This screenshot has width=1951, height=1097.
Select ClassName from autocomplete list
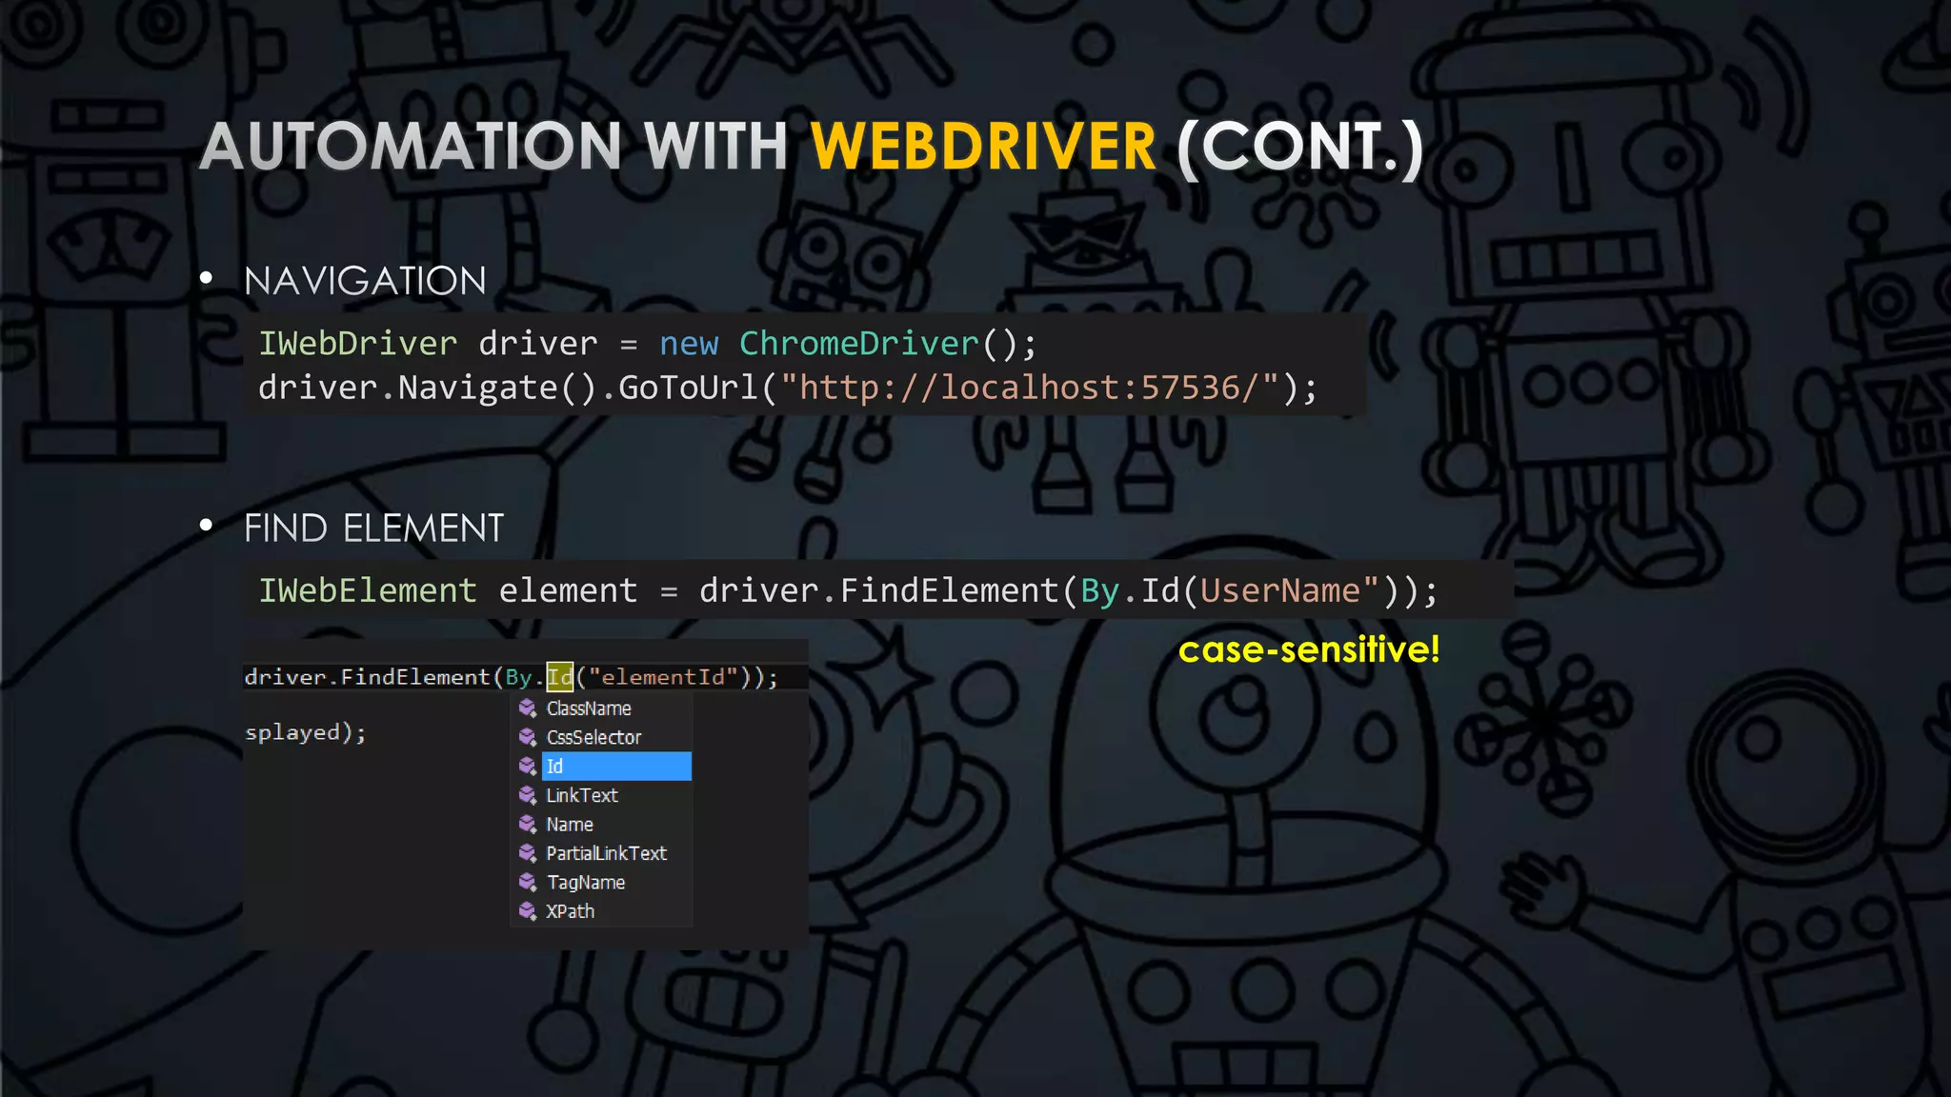click(x=589, y=708)
